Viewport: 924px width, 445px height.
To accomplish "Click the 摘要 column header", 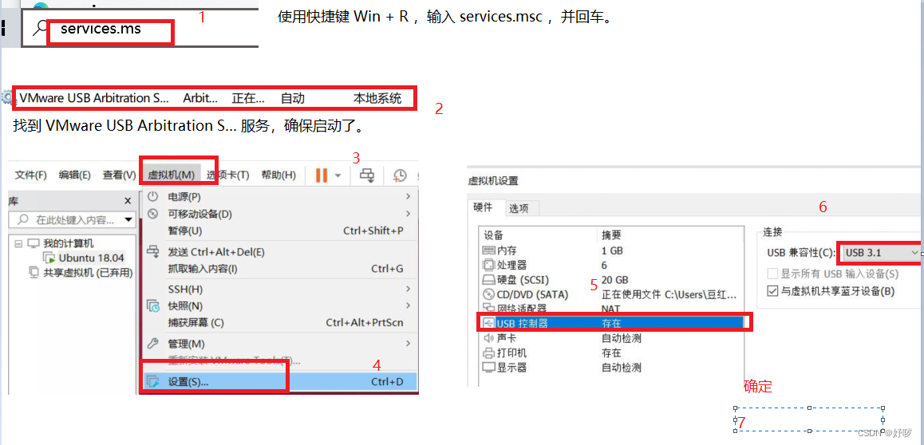I will tap(611, 234).
